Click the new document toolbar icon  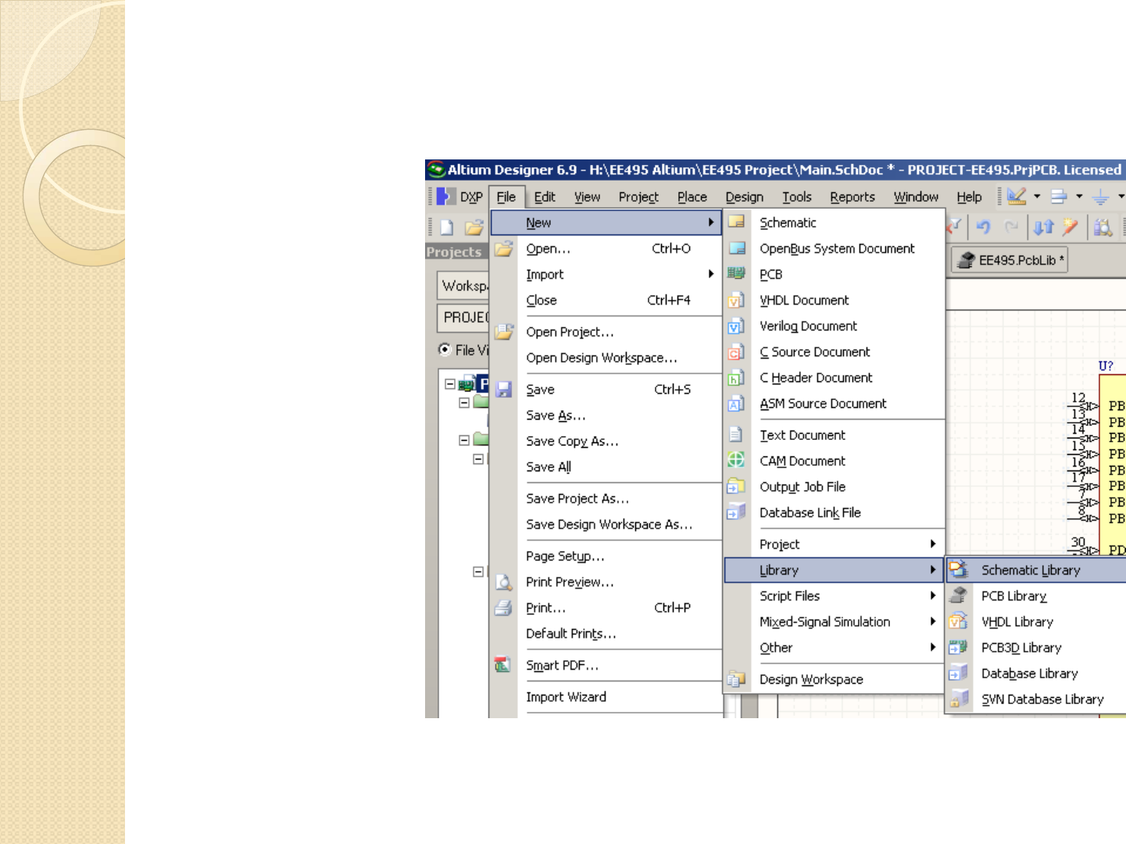click(x=446, y=227)
